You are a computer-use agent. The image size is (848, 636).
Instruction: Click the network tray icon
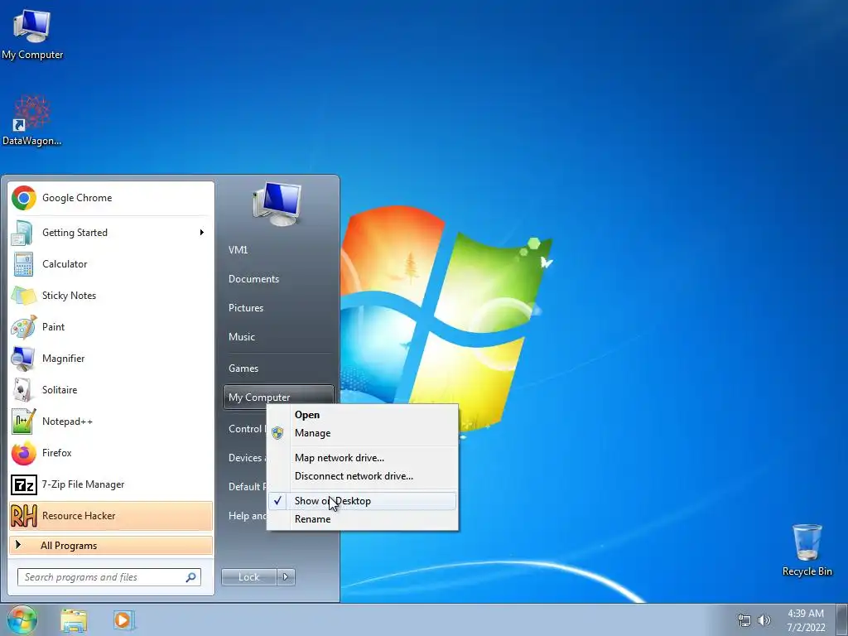point(744,620)
